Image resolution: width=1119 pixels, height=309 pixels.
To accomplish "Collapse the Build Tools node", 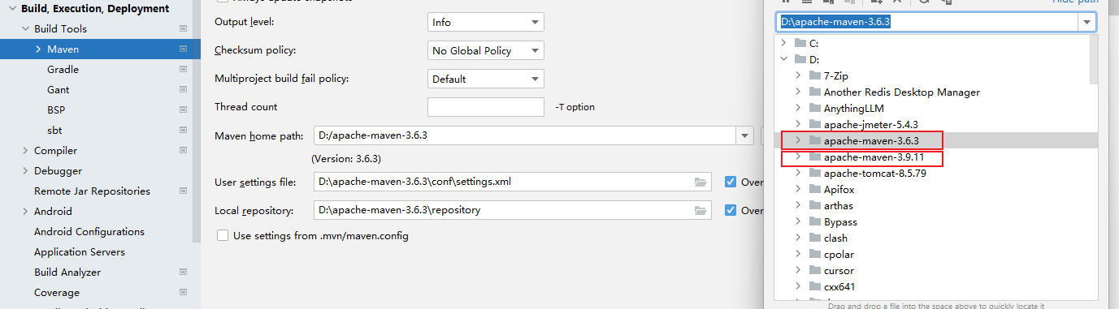I will [24, 29].
